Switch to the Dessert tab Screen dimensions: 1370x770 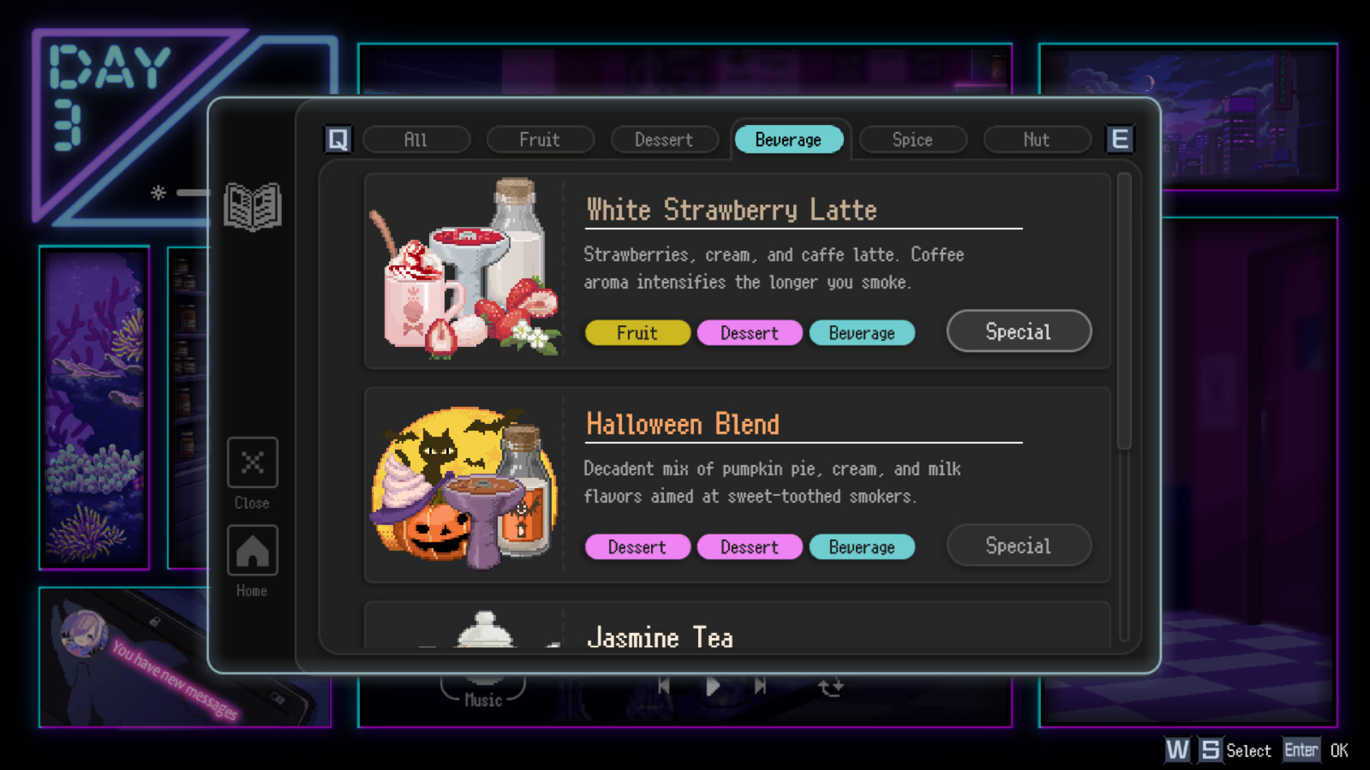click(x=664, y=140)
